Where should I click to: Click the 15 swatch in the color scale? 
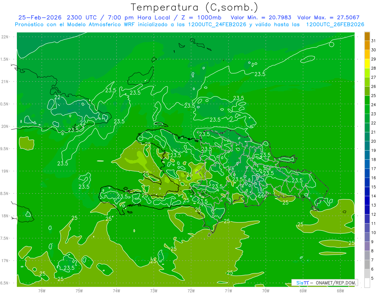[x=367, y=182]
